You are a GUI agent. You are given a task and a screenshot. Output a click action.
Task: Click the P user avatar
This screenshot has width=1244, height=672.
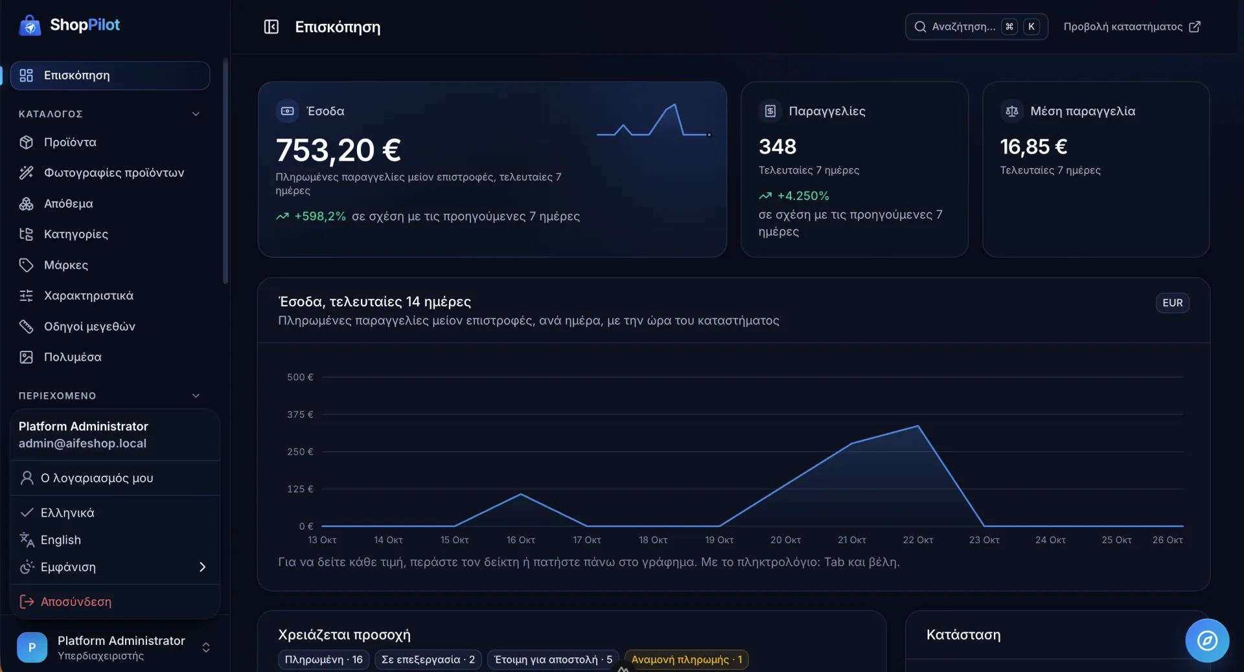point(32,647)
